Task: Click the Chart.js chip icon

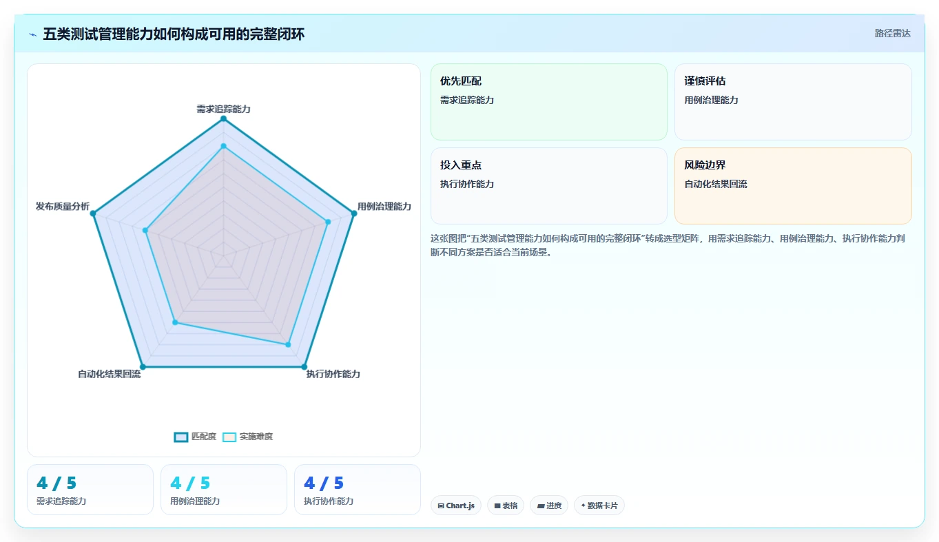Action: tap(441, 506)
